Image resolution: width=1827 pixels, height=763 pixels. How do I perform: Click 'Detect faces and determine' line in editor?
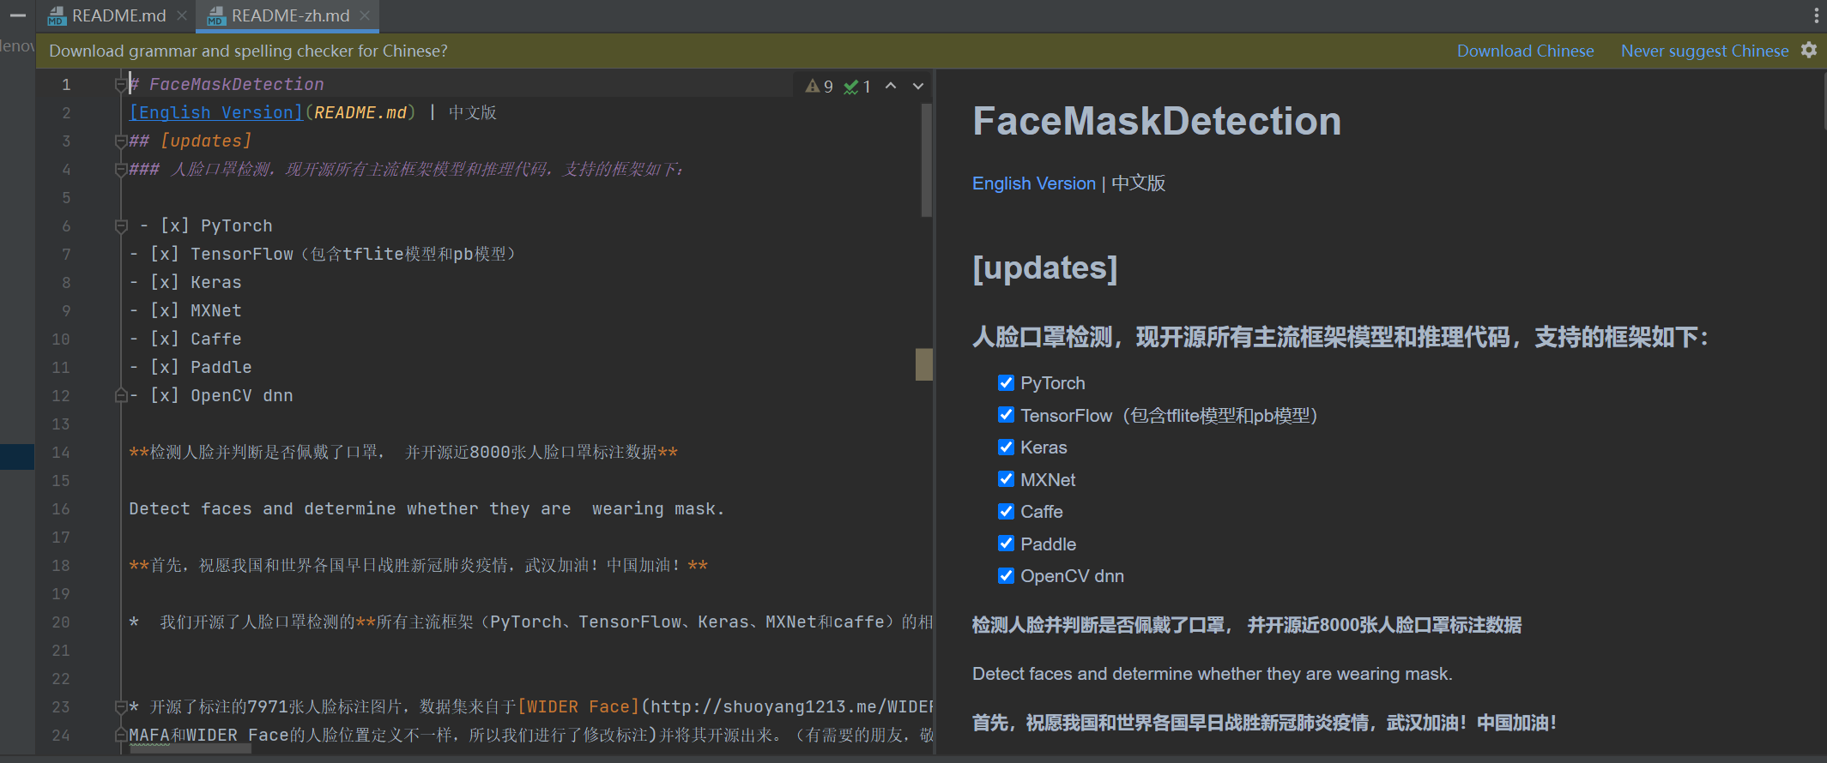click(427, 508)
